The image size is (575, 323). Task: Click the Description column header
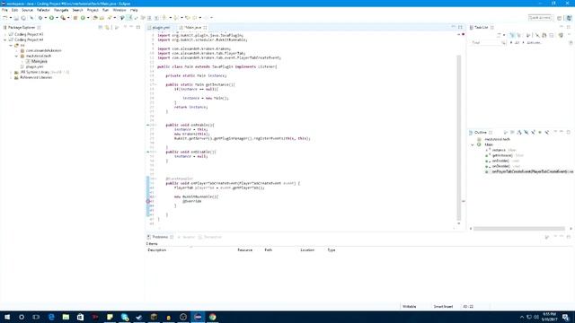(157, 250)
